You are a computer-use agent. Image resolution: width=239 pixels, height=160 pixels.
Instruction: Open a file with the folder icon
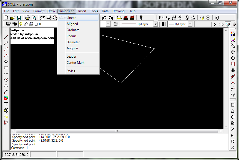tap(12, 18)
